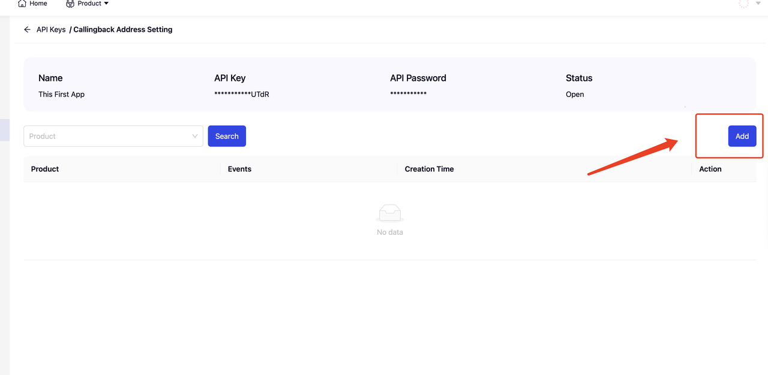Click the Product column header
This screenshot has height=375, width=768.
coord(45,169)
